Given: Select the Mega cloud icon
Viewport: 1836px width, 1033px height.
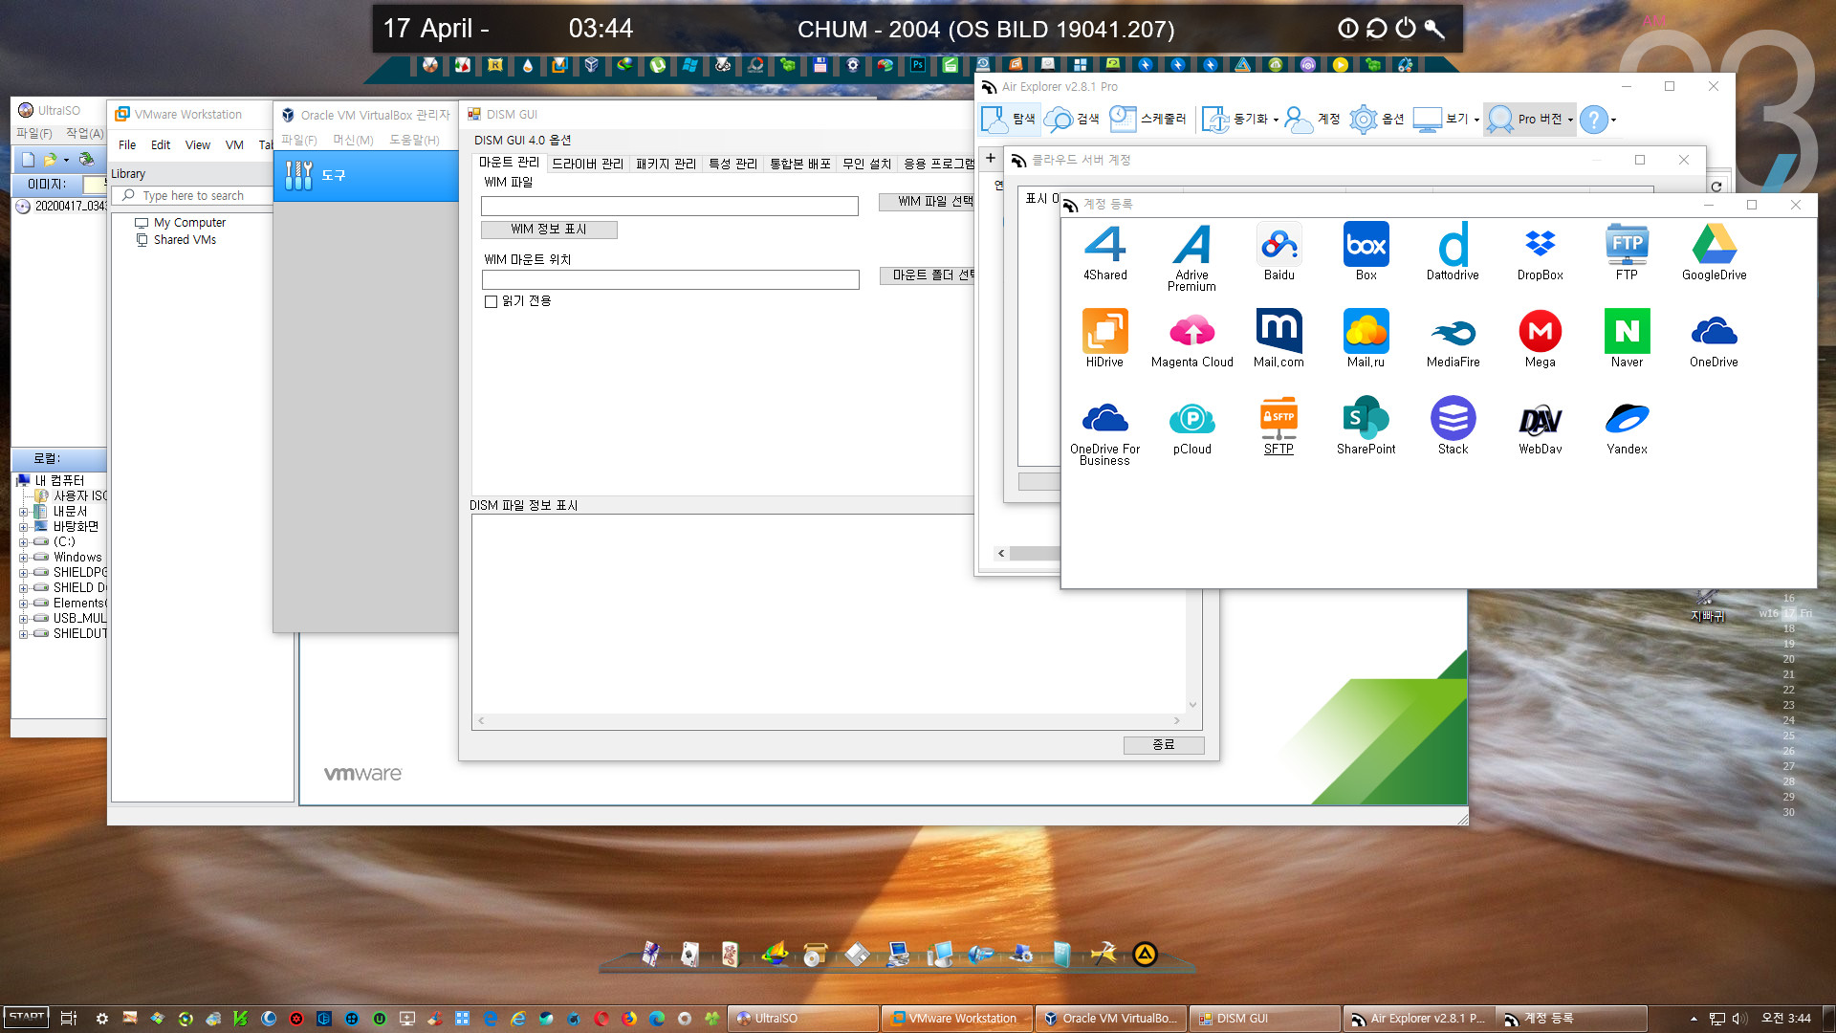Looking at the screenshot, I should (1540, 339).
